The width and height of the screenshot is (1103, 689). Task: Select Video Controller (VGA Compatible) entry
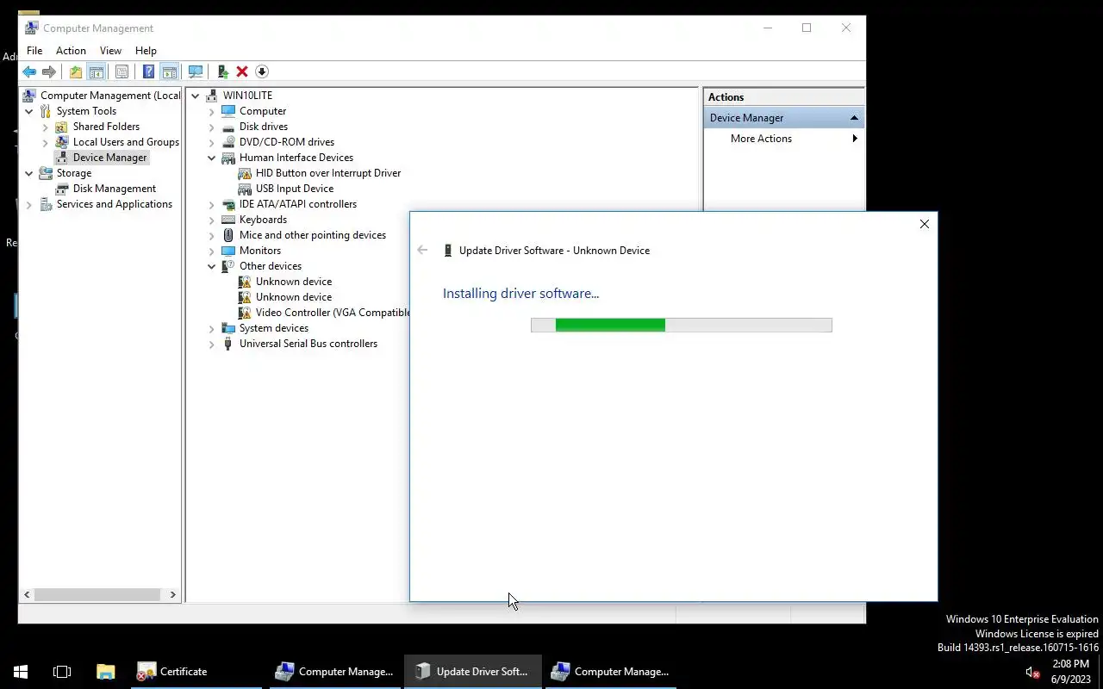[x=332, y=313]
